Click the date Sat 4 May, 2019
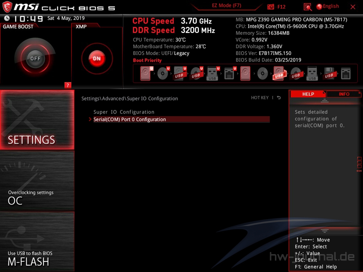Viewport: 363px width, 272px height. point(66,18)
